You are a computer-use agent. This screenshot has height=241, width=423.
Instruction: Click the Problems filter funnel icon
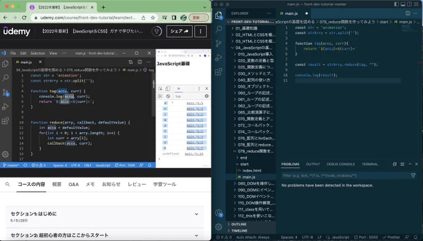413,175
